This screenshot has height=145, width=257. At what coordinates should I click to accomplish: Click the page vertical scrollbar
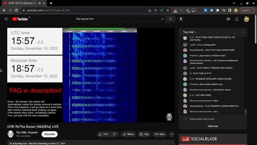[x=255, y=29]
